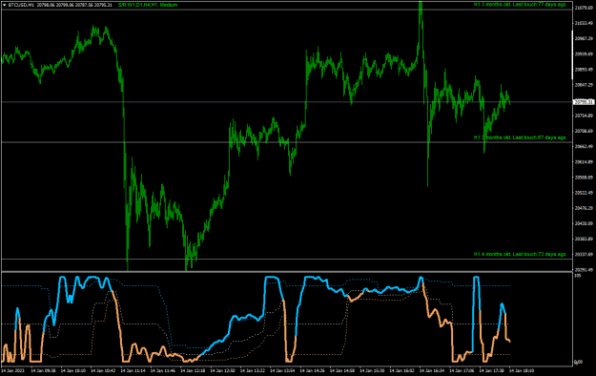Click the 105 scale value of the oscillator subwindow
Screen dimensions: 596x376
coord(578,275)
